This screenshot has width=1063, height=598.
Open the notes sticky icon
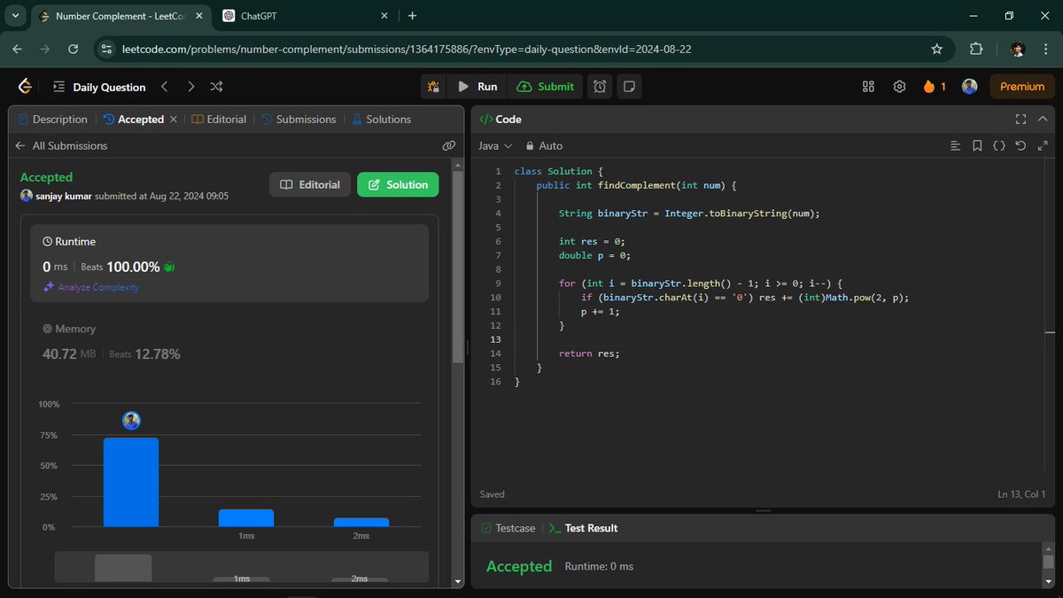coord(629,87)
